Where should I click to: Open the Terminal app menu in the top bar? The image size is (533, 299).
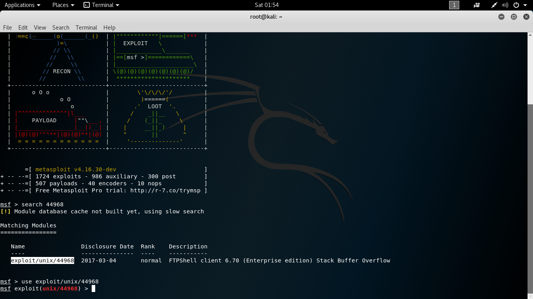click(101, 5)
